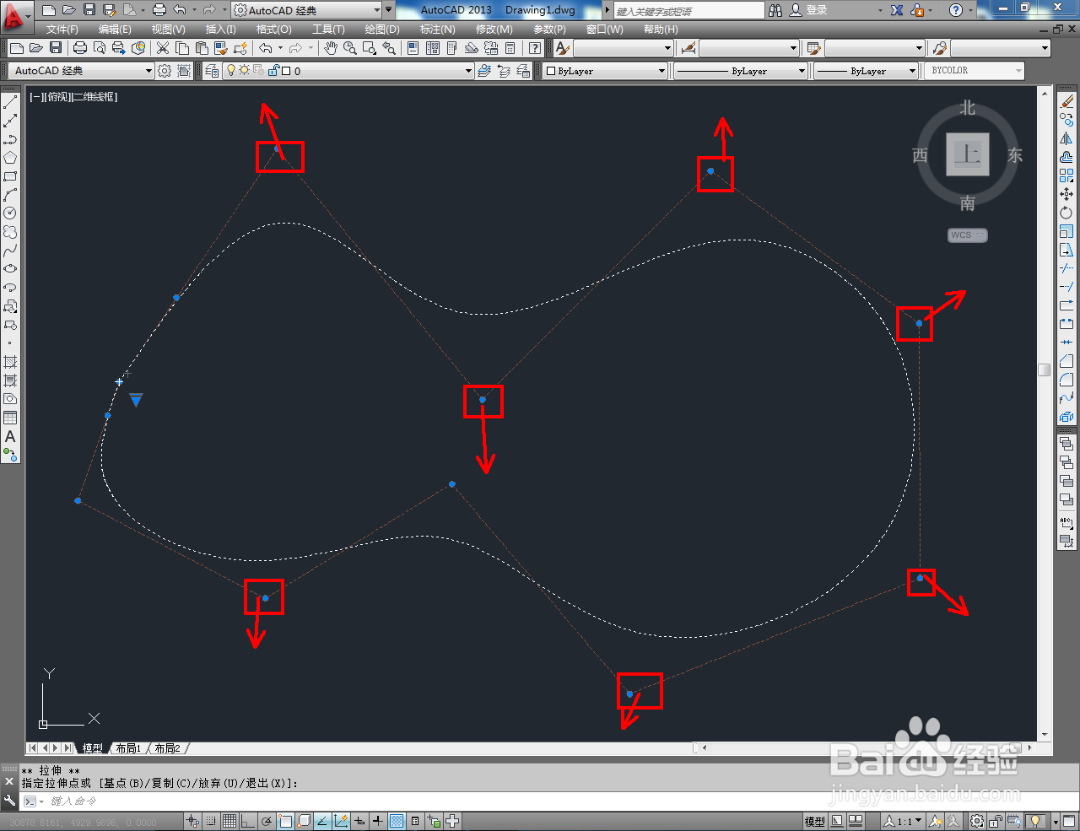This screenshot has height=831, width=1080.
Task: Open the Layer Properties Manager icon
Action: (212, 71)
